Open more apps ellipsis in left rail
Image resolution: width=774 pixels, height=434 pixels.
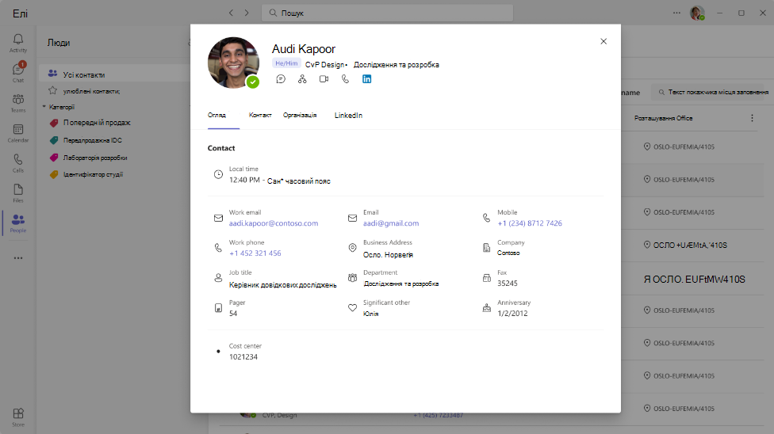coord(18,258)
